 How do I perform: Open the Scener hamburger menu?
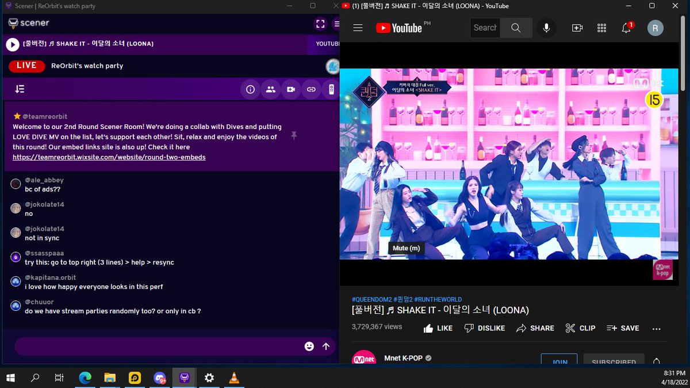(336, 24)
